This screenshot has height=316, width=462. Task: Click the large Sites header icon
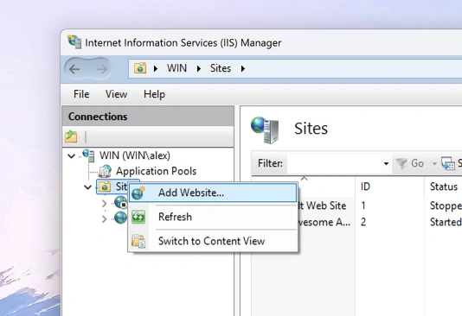265,130
